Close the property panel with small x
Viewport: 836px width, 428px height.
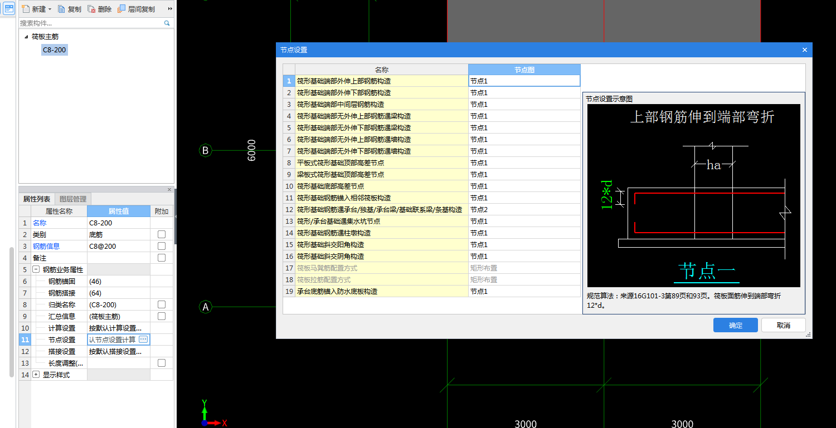169,189
